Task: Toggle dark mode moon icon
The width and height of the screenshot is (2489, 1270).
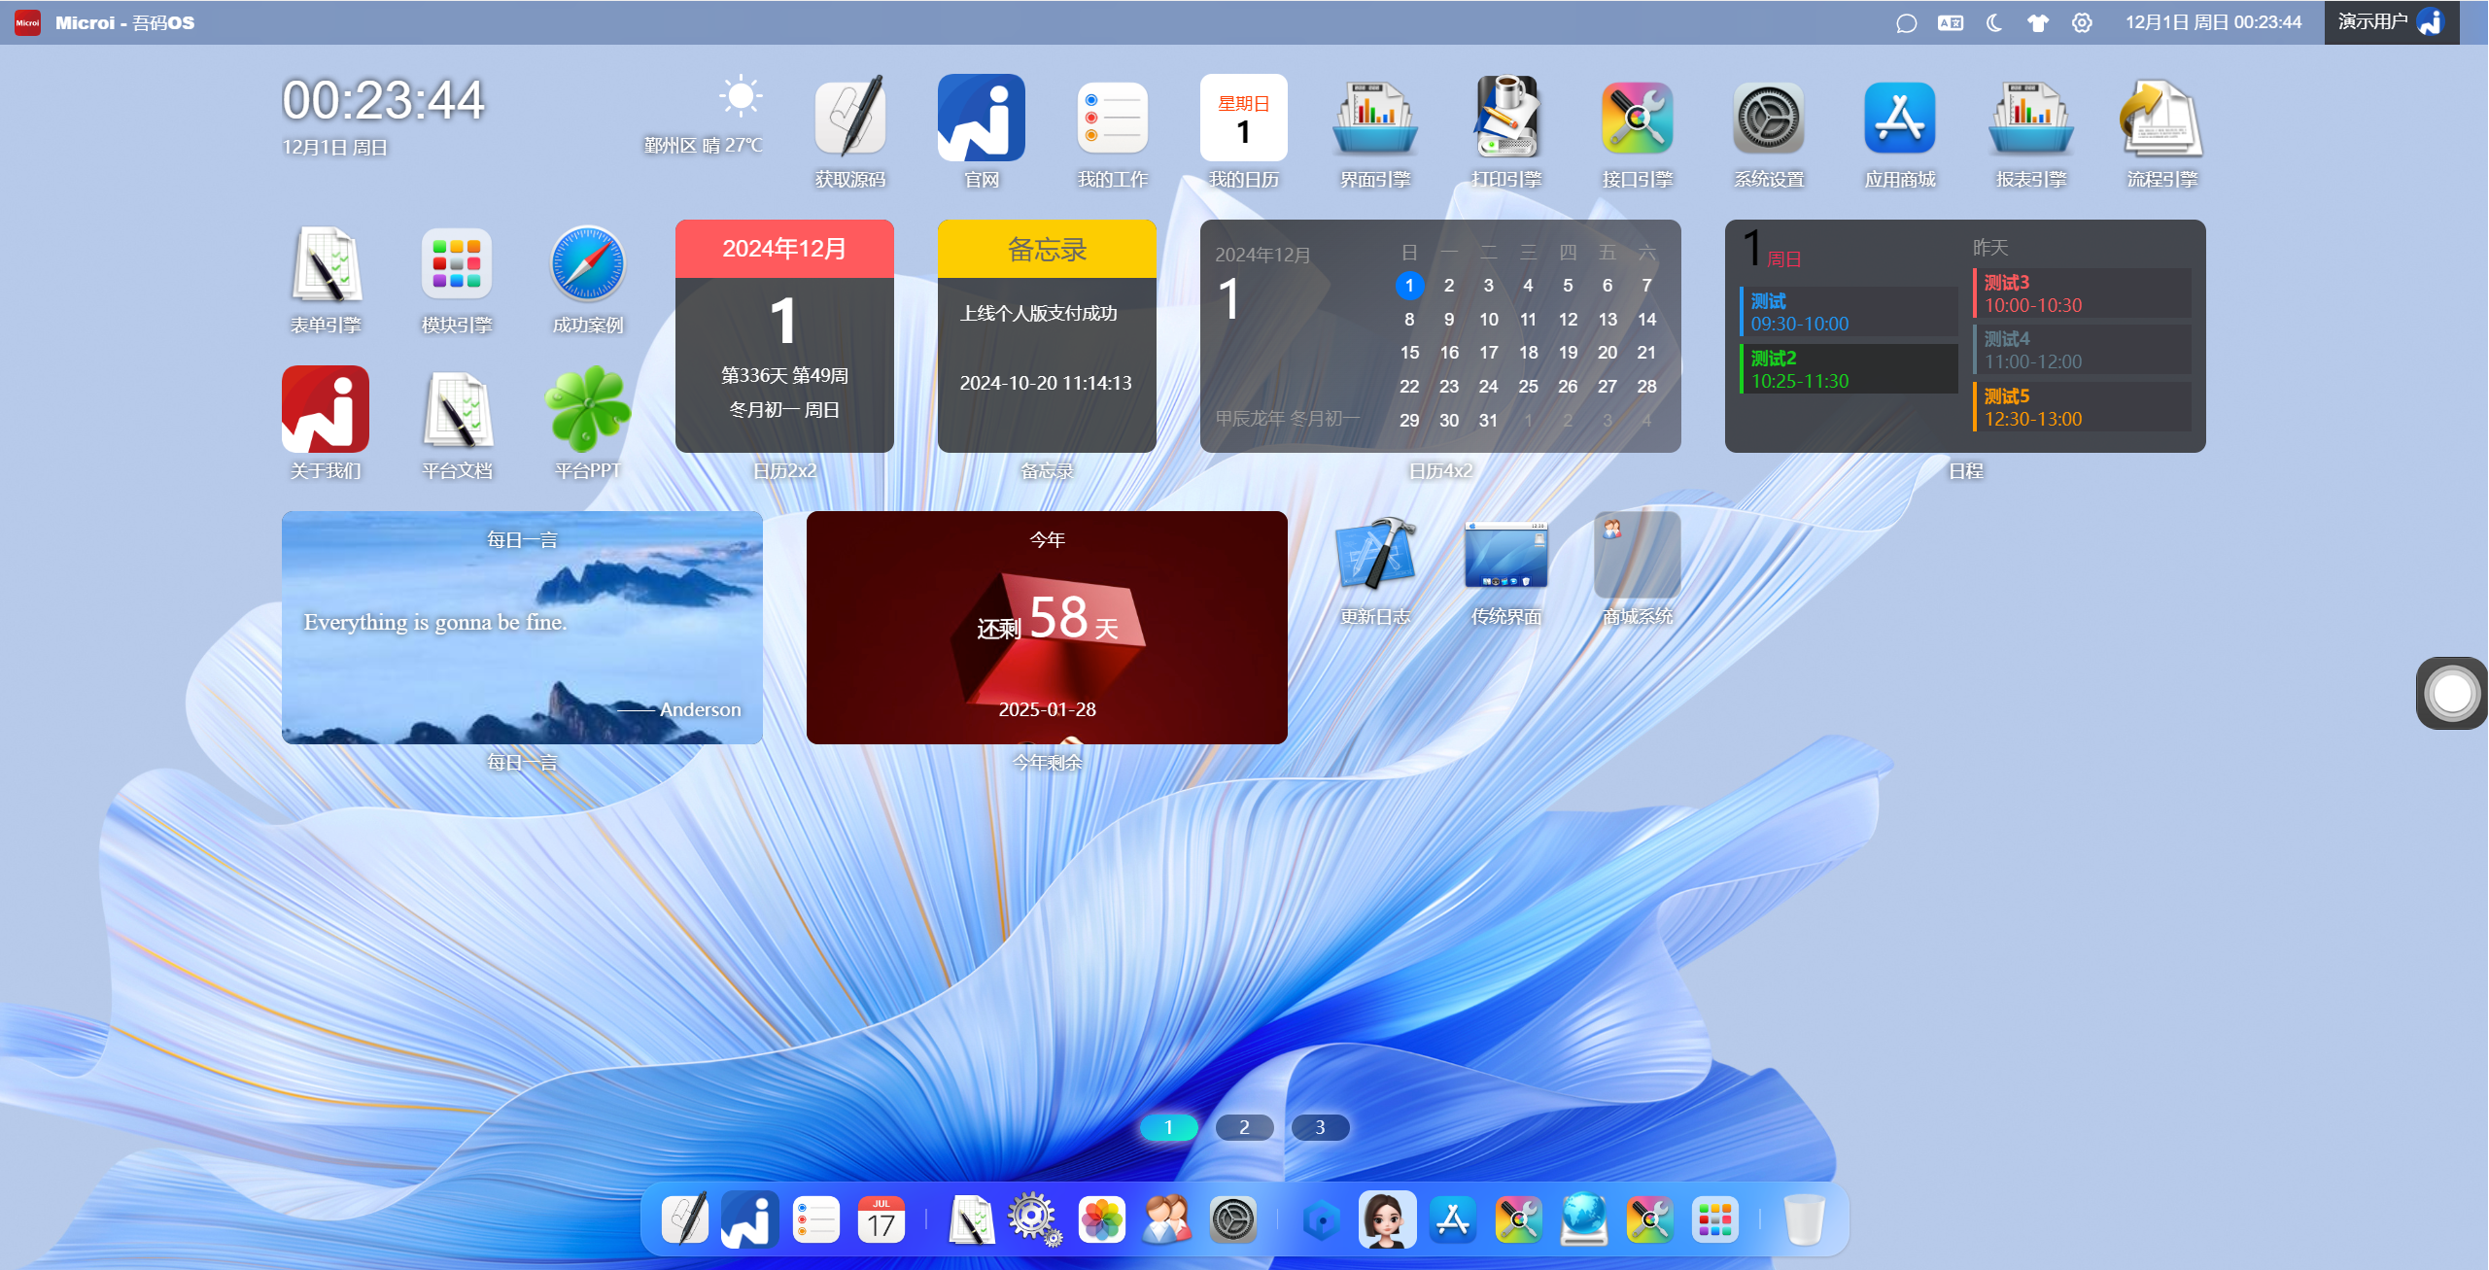Action: [1994, 22]
